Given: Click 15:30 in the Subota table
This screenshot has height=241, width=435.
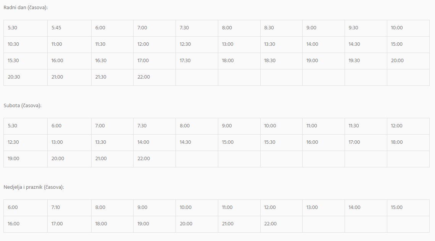Looking at the screenshot, I should pos(270,142).
